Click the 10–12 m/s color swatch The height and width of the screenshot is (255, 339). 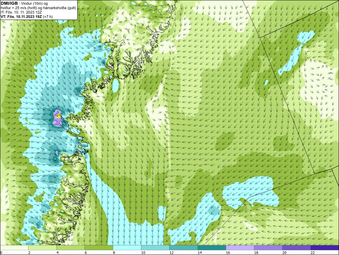(155, 248)
